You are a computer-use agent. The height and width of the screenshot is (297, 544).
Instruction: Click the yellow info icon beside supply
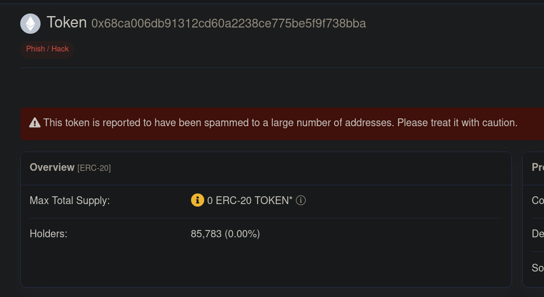tap(197, 200)
